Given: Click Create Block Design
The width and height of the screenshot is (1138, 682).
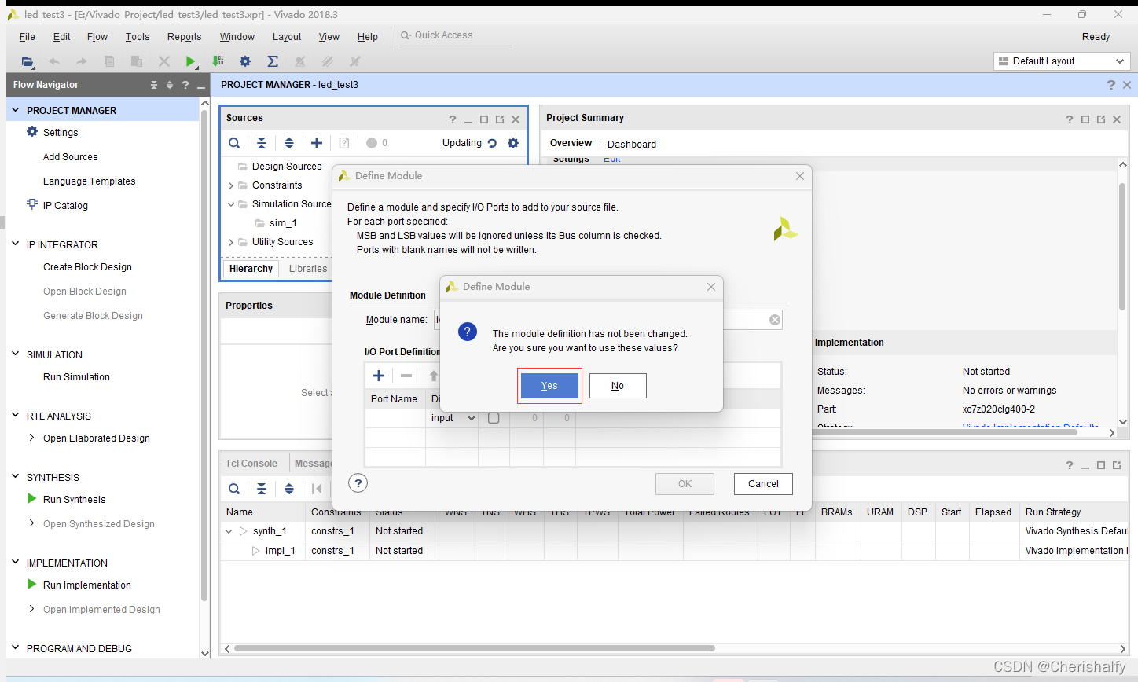Looking at the screenshot, I should coord(87,267).
